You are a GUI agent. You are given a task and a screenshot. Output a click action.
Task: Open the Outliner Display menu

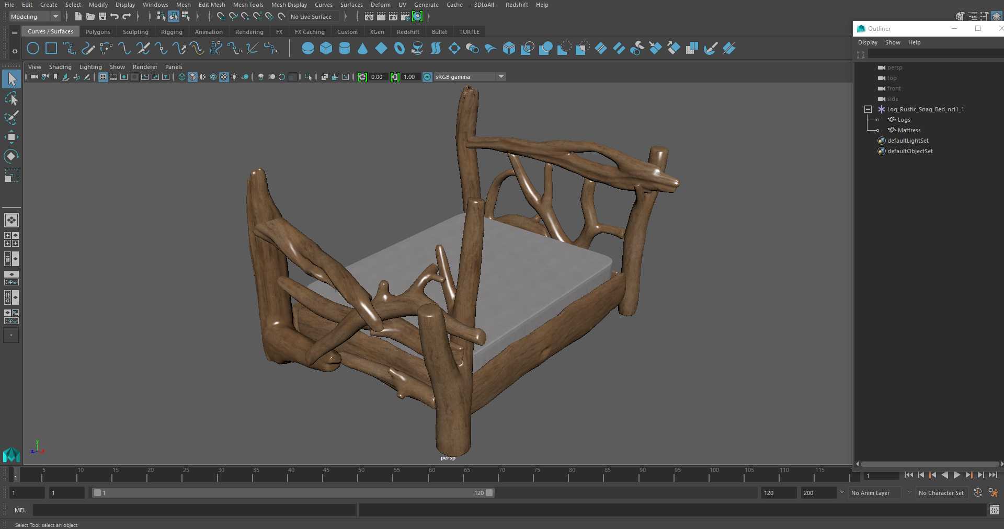[868, 42]
